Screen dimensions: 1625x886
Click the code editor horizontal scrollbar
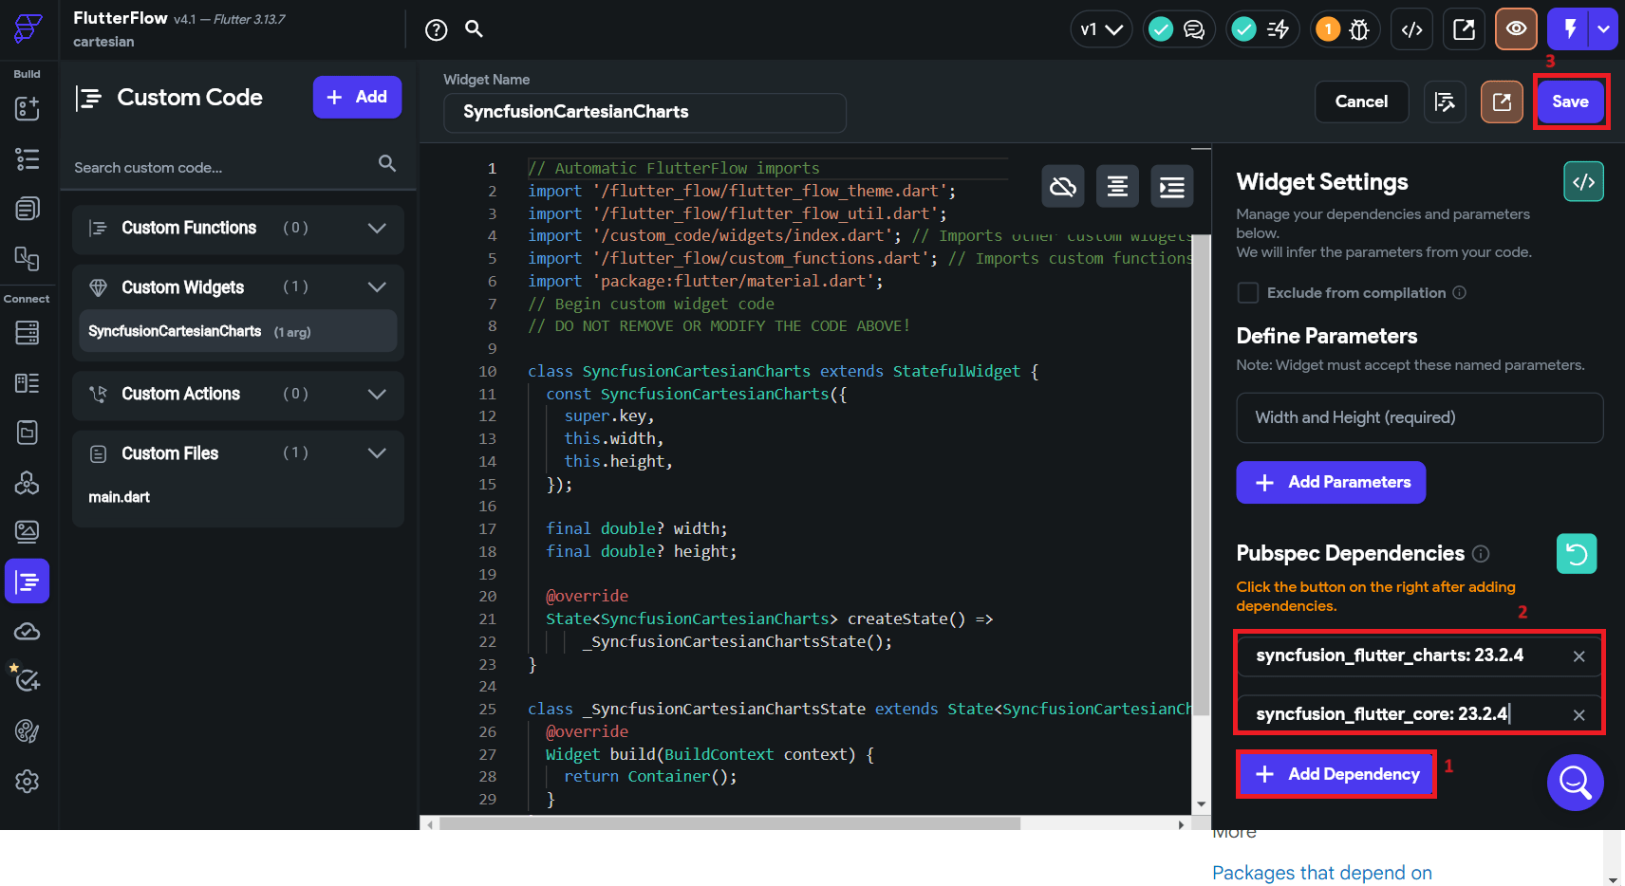click(729, 823)
